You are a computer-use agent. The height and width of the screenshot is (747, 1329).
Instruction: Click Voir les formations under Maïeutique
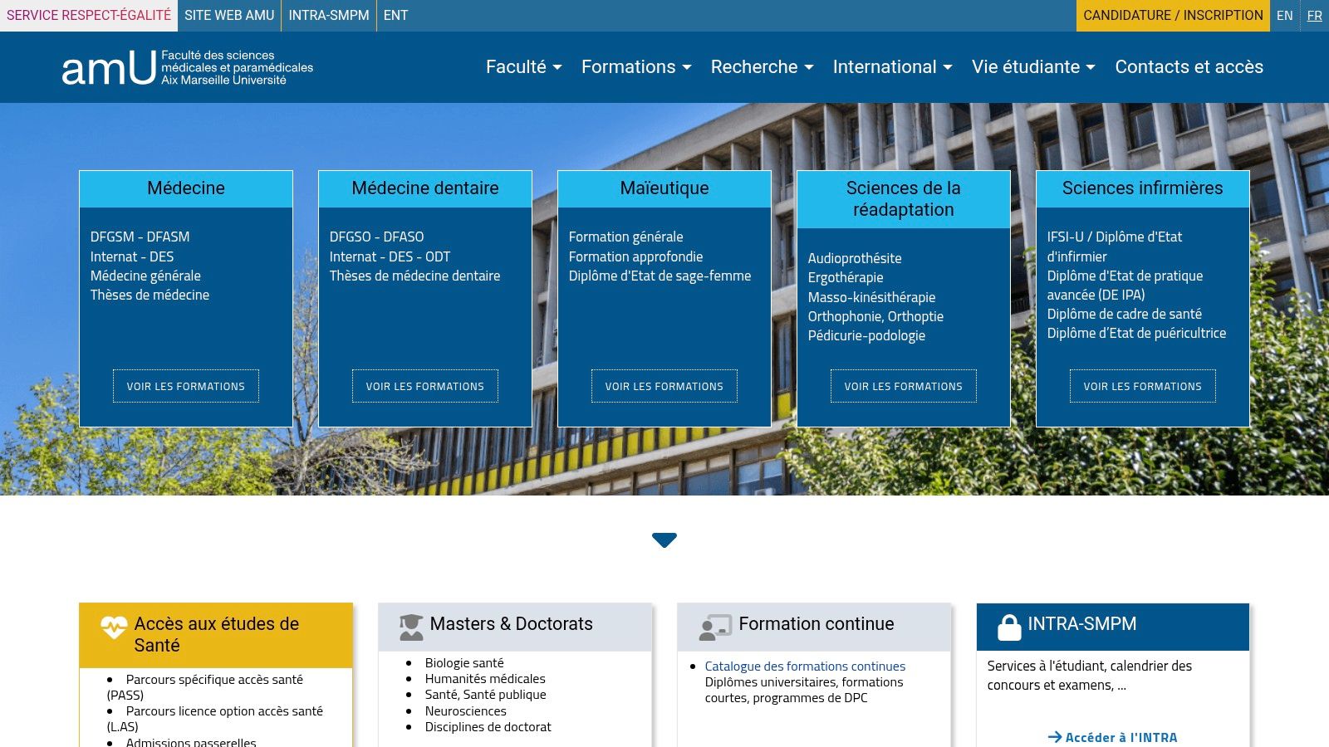[664, 386]
